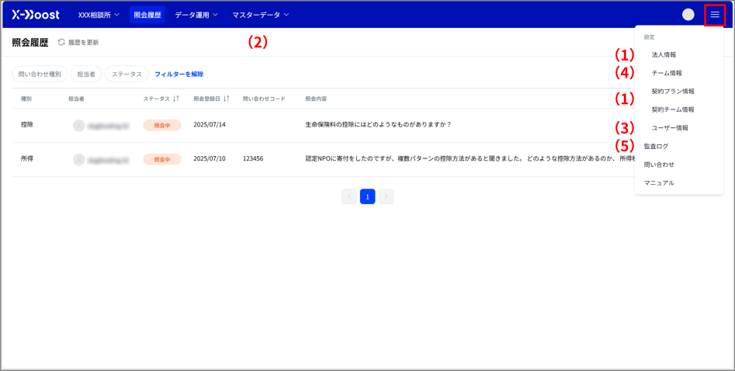Click the 問い合わせコード column header
The height and width of the screenshot is (371, 735).
coord(265,99)
